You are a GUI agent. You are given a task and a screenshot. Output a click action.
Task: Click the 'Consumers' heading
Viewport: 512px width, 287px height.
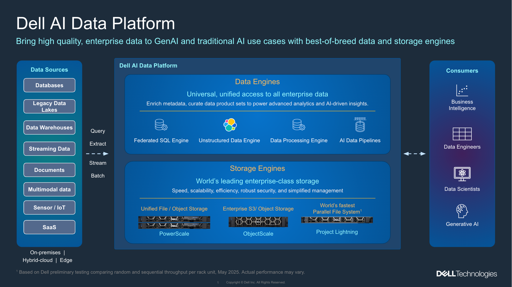pyautogui.click(x=462, y=71)
